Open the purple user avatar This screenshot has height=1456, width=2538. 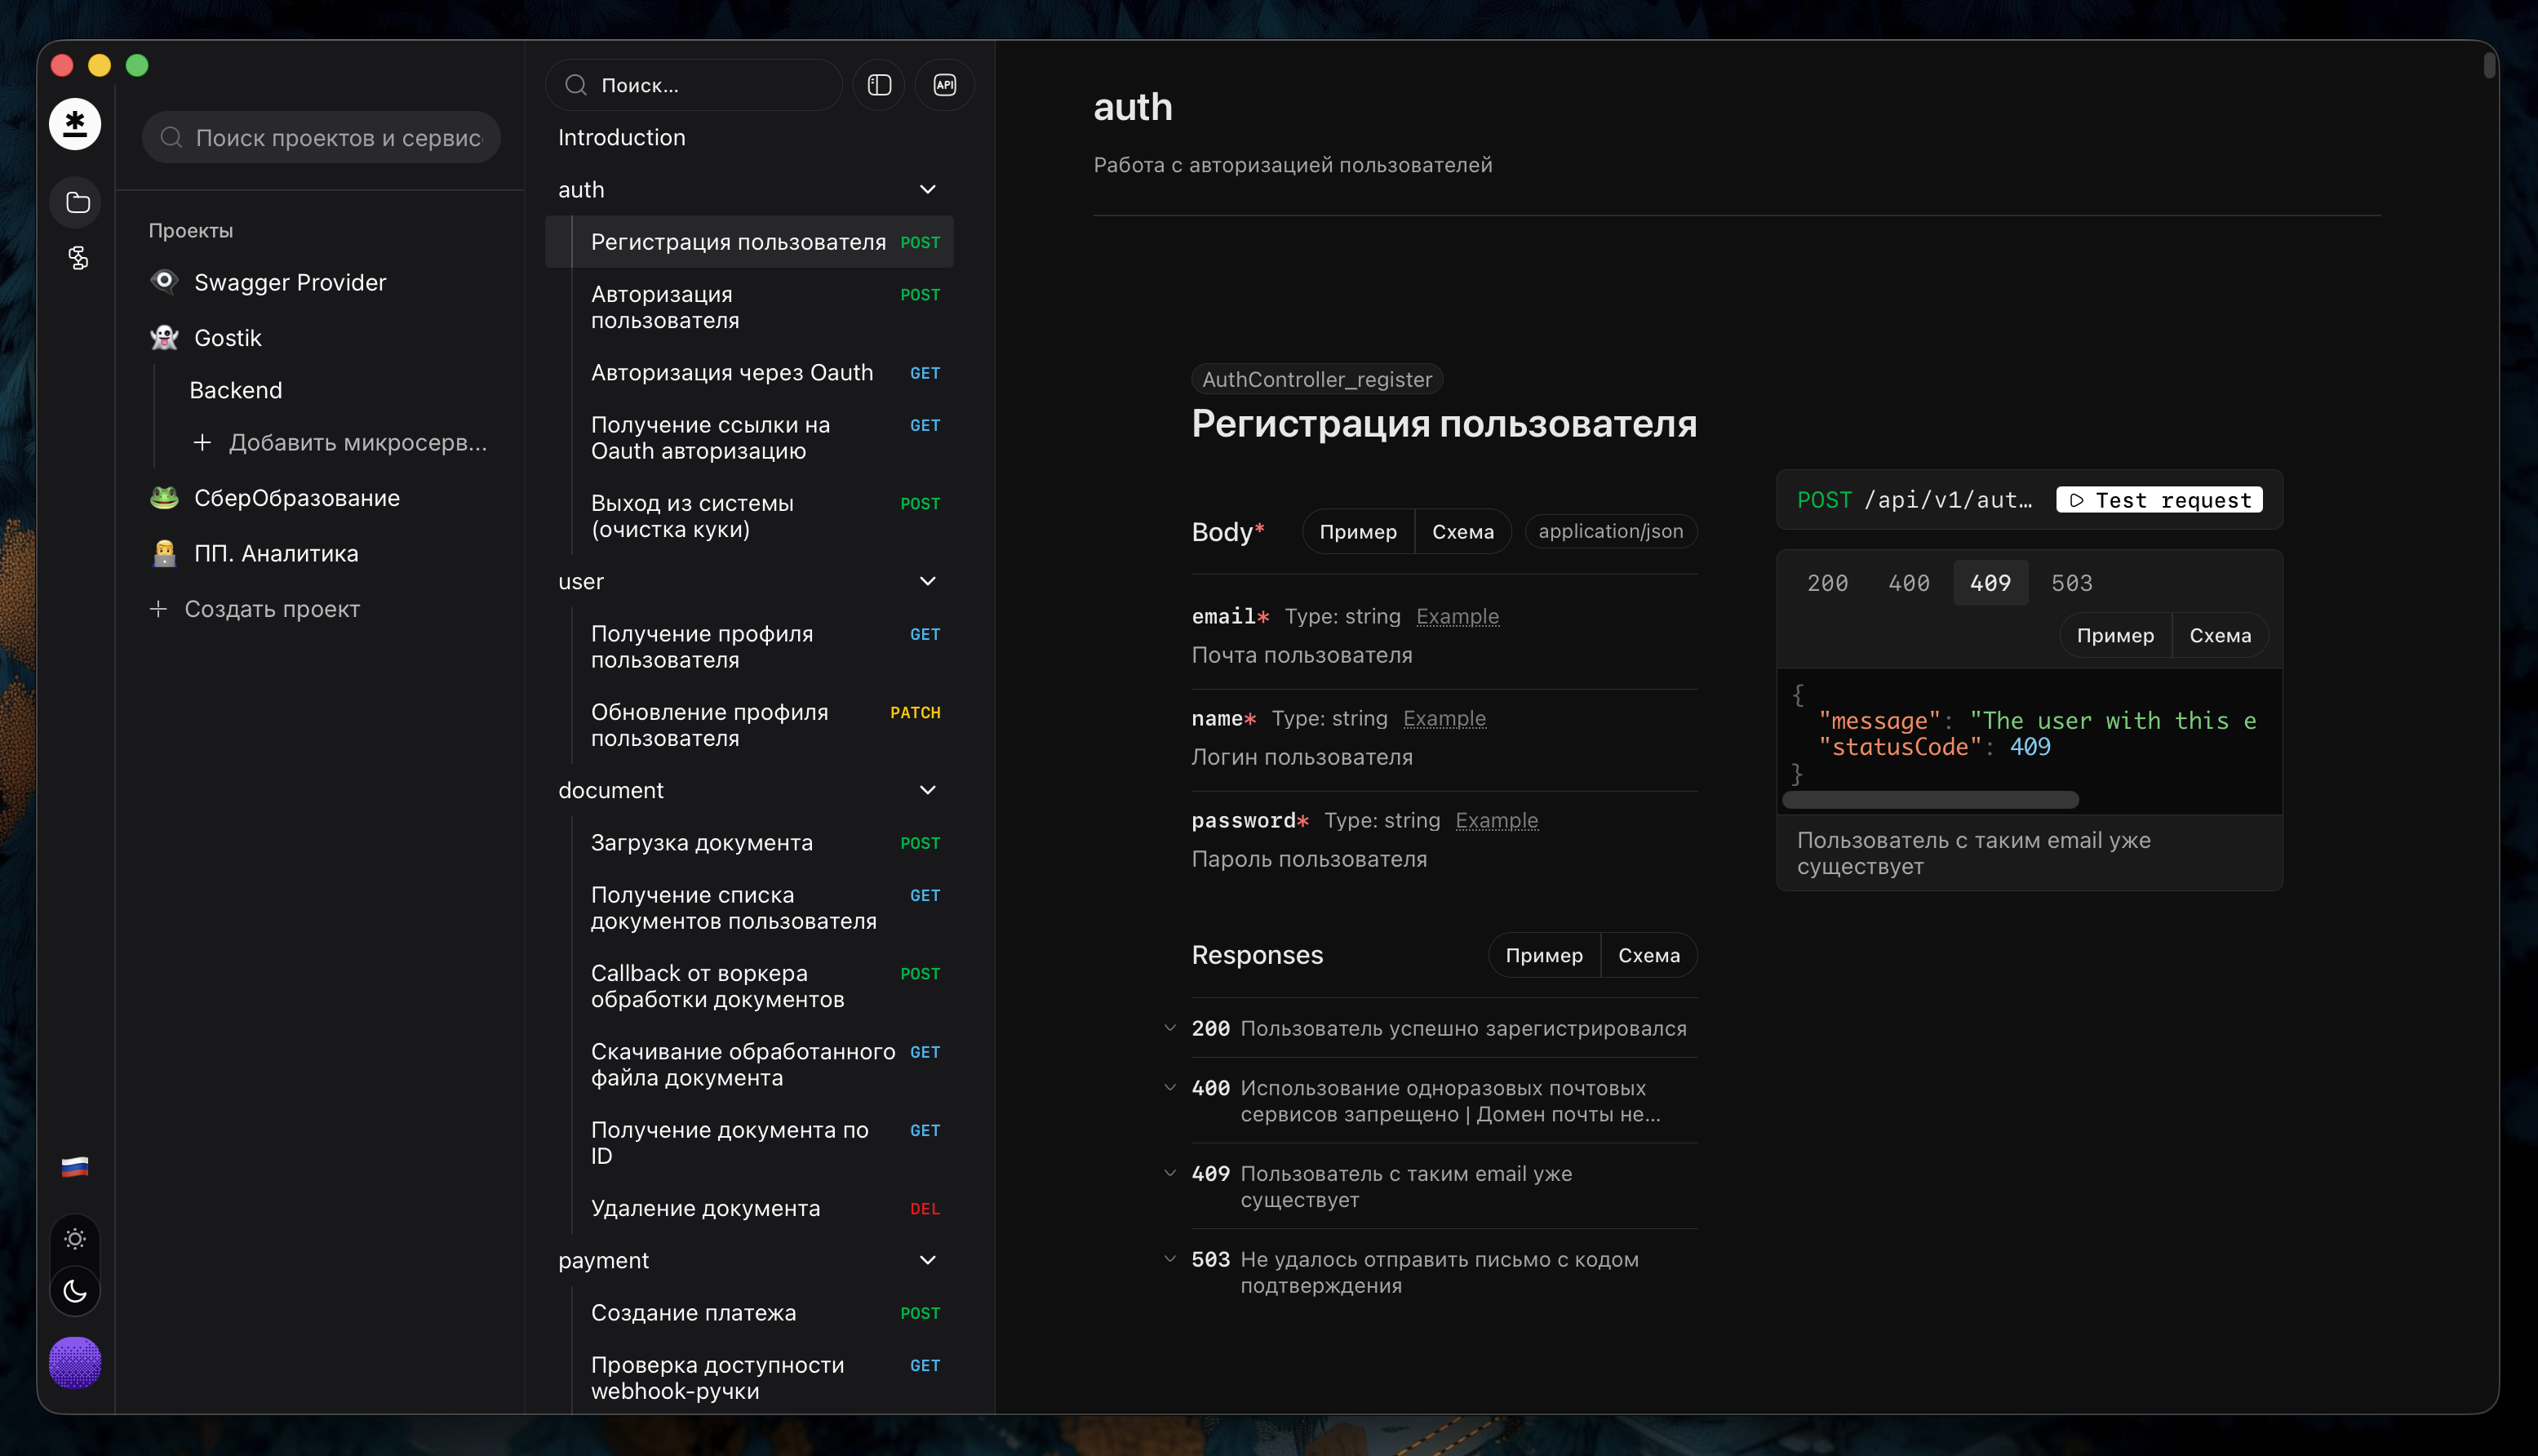[x=75, y=1362]
